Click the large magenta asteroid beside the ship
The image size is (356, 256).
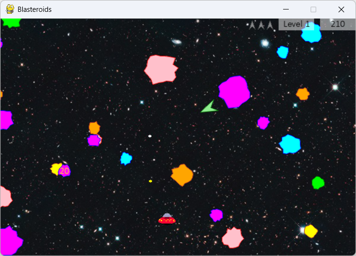[234, 91]
